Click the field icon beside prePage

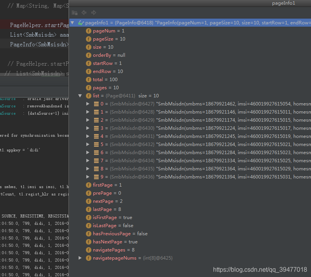pos(89,193)
